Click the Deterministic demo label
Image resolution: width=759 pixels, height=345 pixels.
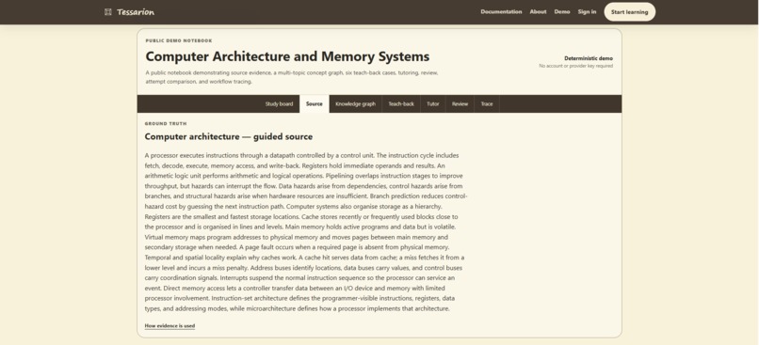coord(589,58)
